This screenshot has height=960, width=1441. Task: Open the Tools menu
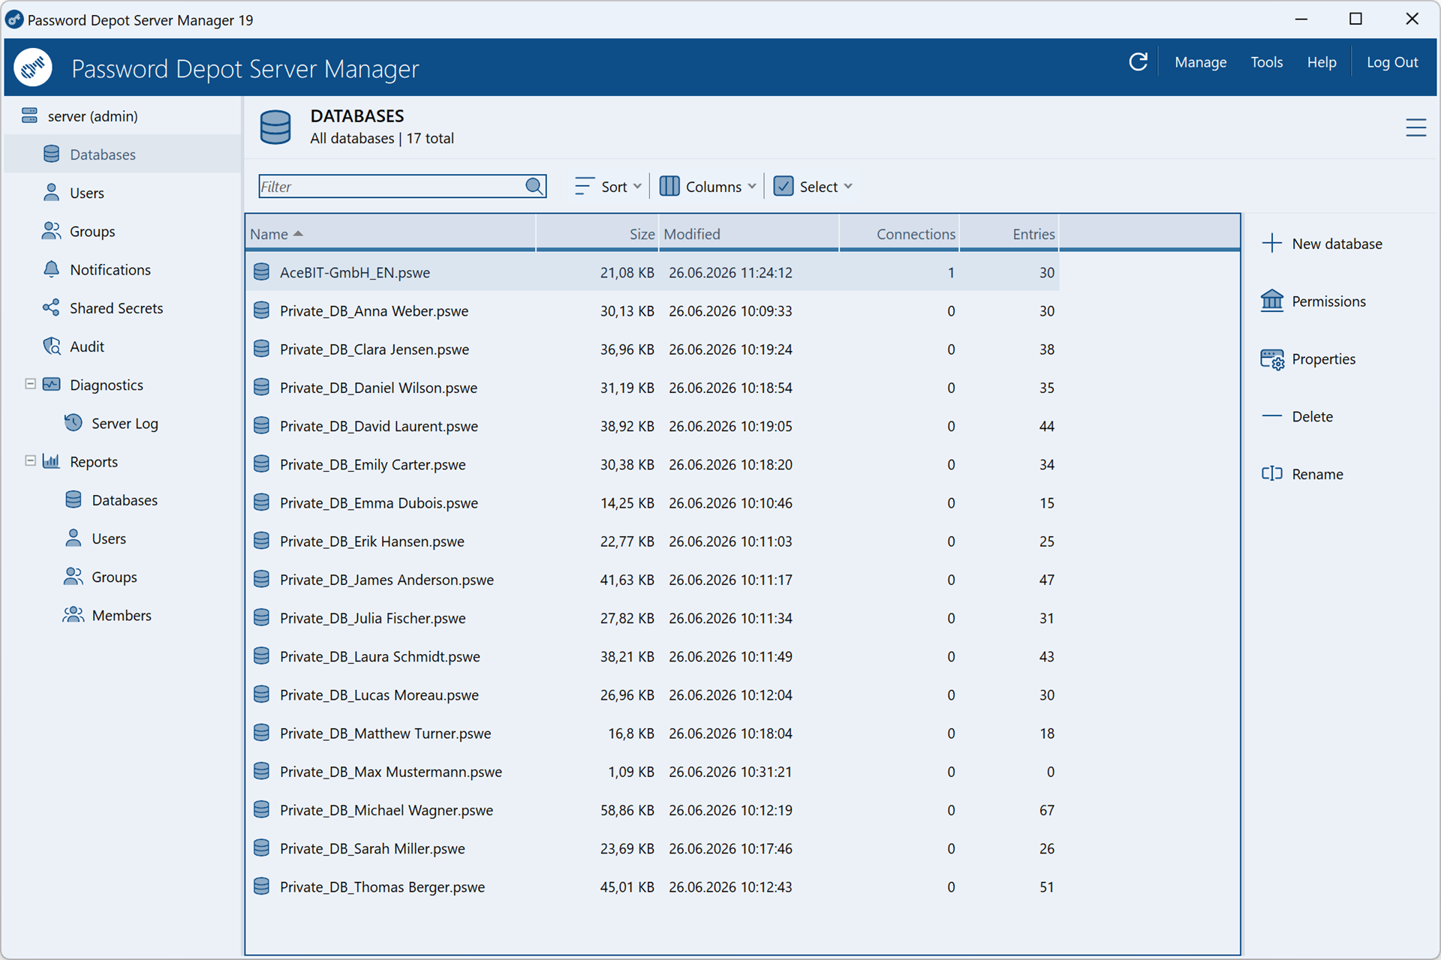point(1266,62)
